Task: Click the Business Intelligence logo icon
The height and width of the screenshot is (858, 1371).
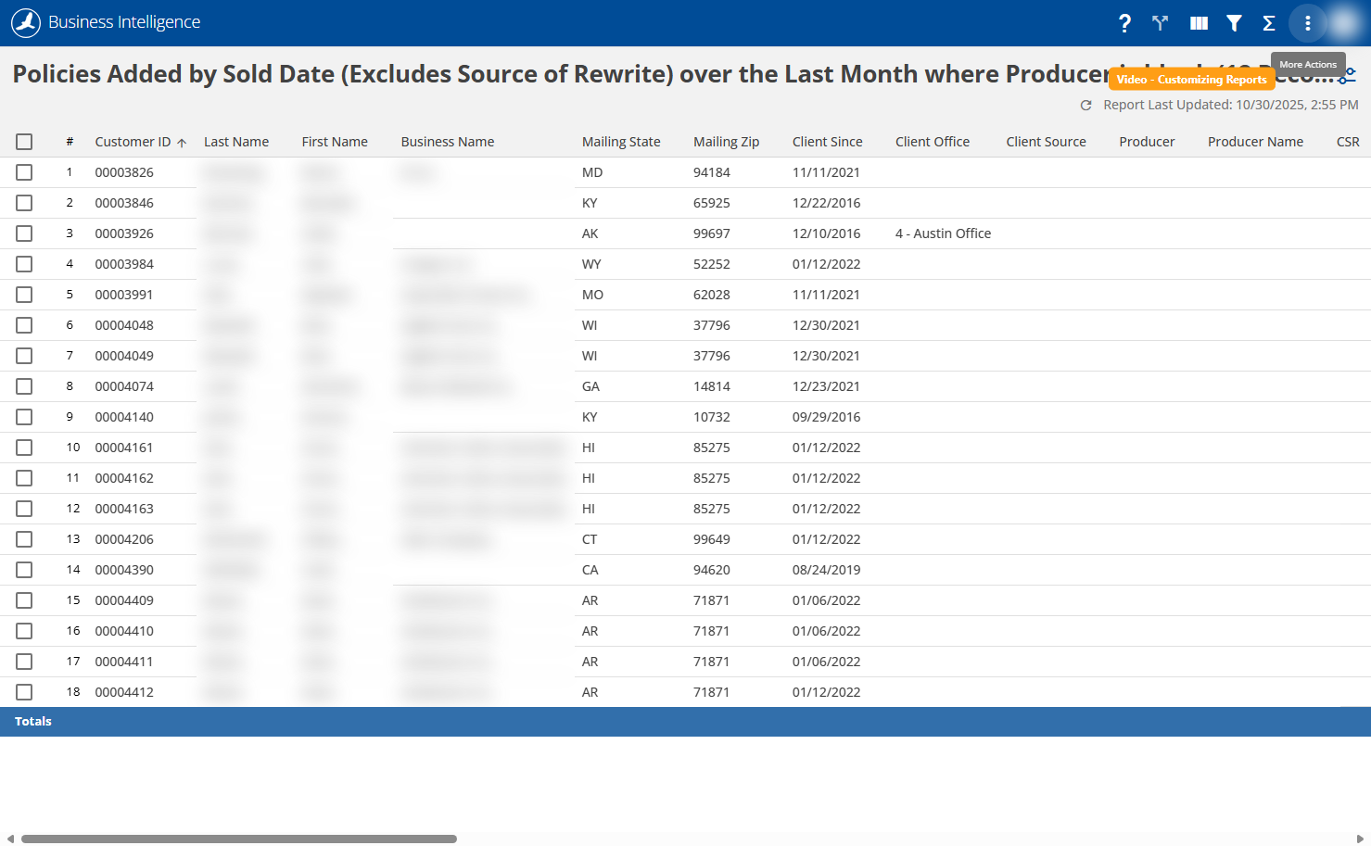Action: pyautogui.click(x=26, y=22)
